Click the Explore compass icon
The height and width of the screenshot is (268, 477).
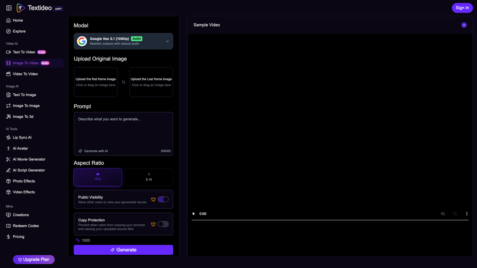(x=8, y=31)
